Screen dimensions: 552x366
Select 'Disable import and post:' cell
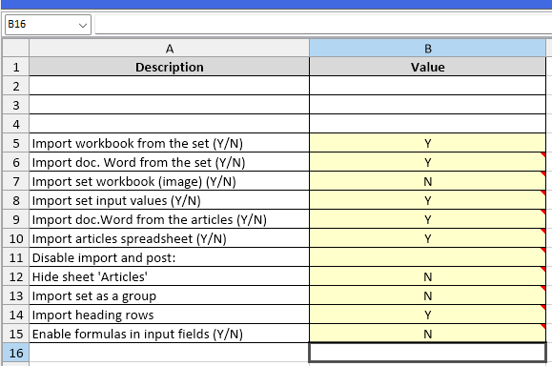170,257
